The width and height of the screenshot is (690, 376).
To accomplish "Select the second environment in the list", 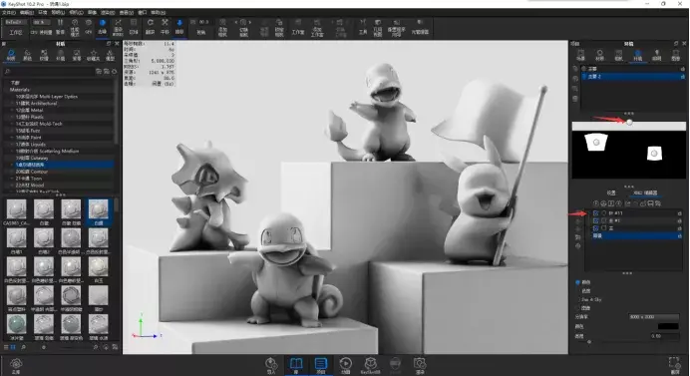I will coord(633,77).
